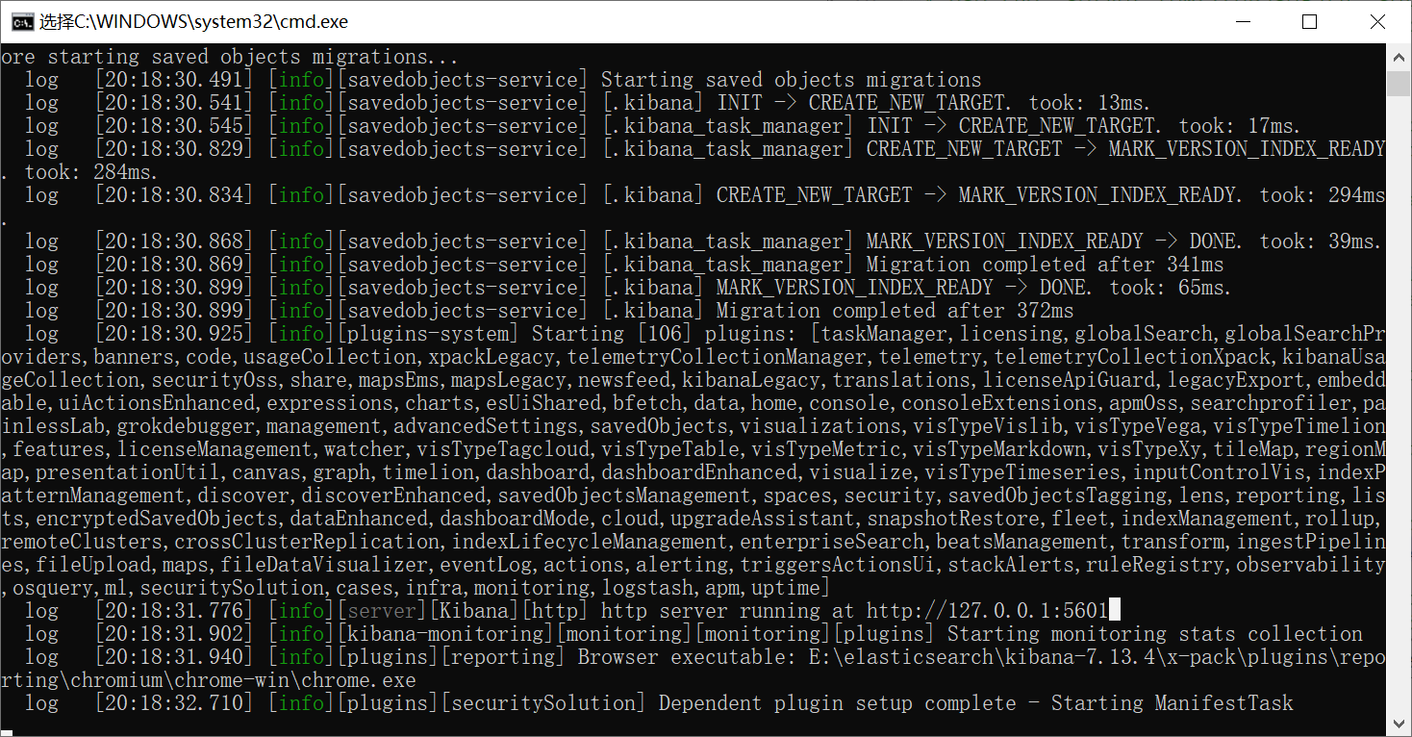Click timestamp [20:18:30.541]
This screenshot has width=1412, height=737.
(x=174, y=102)
